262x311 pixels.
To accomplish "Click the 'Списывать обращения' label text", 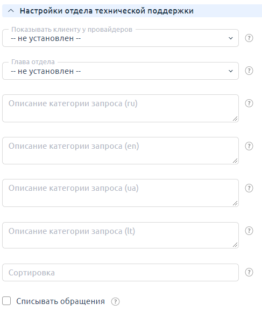I will point(60,301).
